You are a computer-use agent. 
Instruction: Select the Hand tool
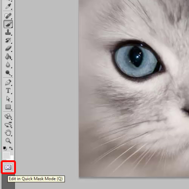coord(8,133)
